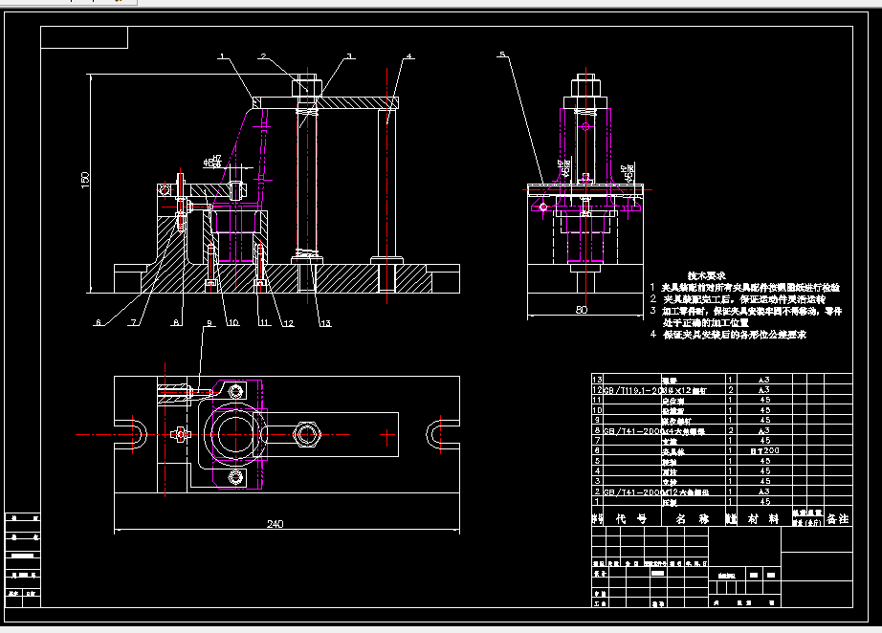Click balloon label 3 above the front view

point(349,55)
